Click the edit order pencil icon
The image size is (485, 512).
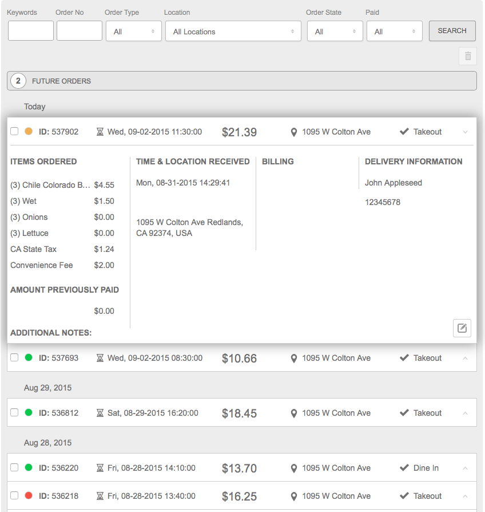462,328
